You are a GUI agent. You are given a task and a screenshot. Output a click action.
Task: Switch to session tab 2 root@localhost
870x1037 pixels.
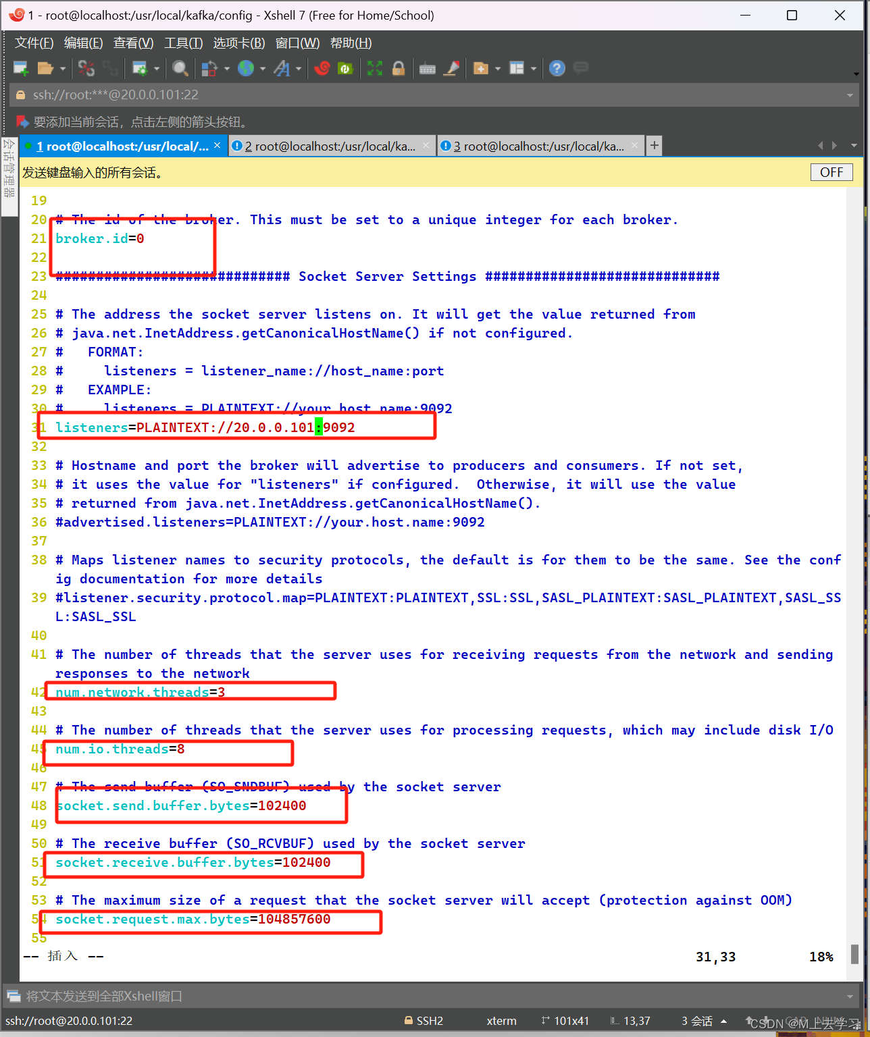point(331,146)
